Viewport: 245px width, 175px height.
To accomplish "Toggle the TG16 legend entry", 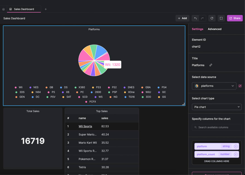I will click(129, 97).
